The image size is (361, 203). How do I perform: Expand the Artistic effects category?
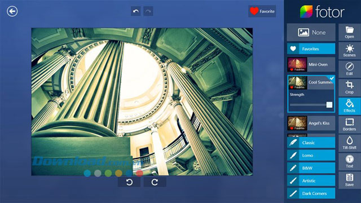tap(311, 180)
